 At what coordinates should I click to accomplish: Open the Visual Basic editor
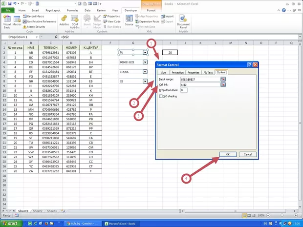[7, 22]
